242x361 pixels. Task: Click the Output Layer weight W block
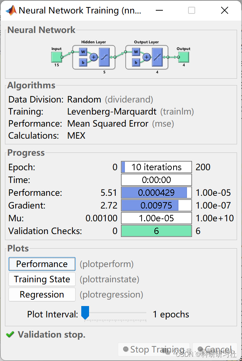136,52
